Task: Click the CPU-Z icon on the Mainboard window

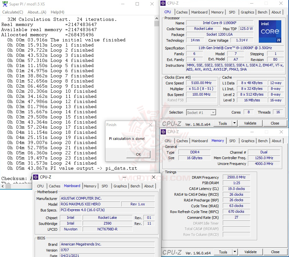Action: (x=35, y=177)
